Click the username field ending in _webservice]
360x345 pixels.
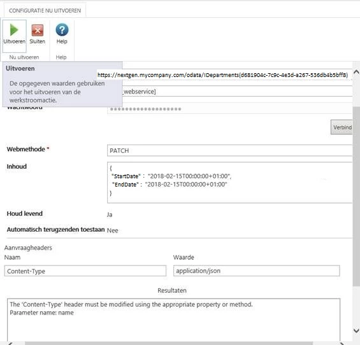pyautogui.click(x=237, y=92)
